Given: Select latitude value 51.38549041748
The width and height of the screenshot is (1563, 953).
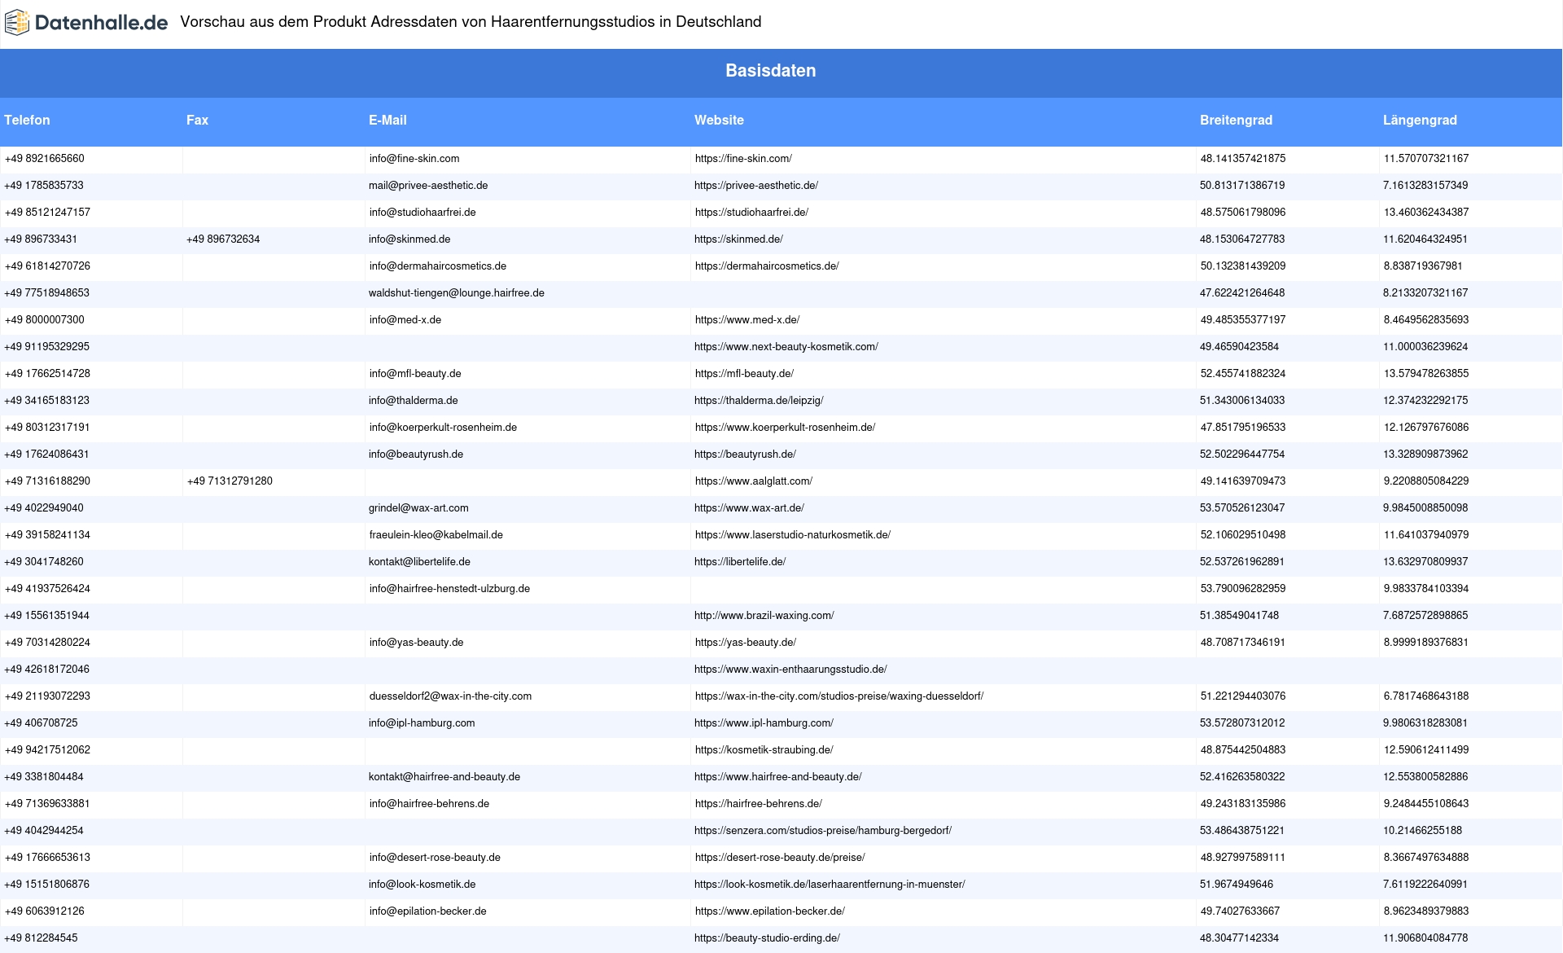Looking at the screenshot, I should coord(1239,616).
